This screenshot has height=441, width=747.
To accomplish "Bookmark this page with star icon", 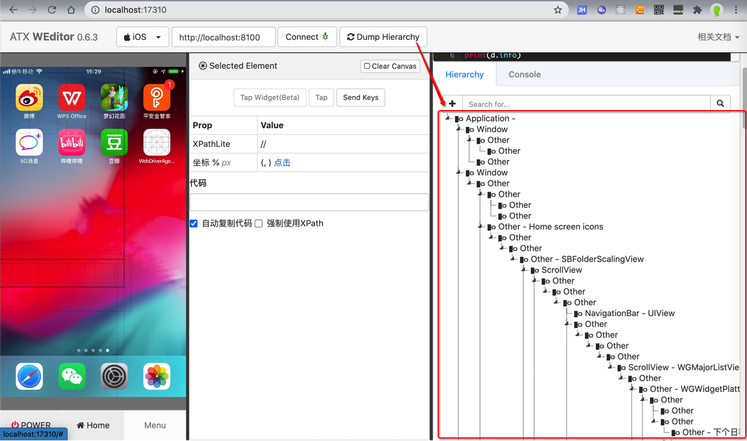I will coord(557,10).
